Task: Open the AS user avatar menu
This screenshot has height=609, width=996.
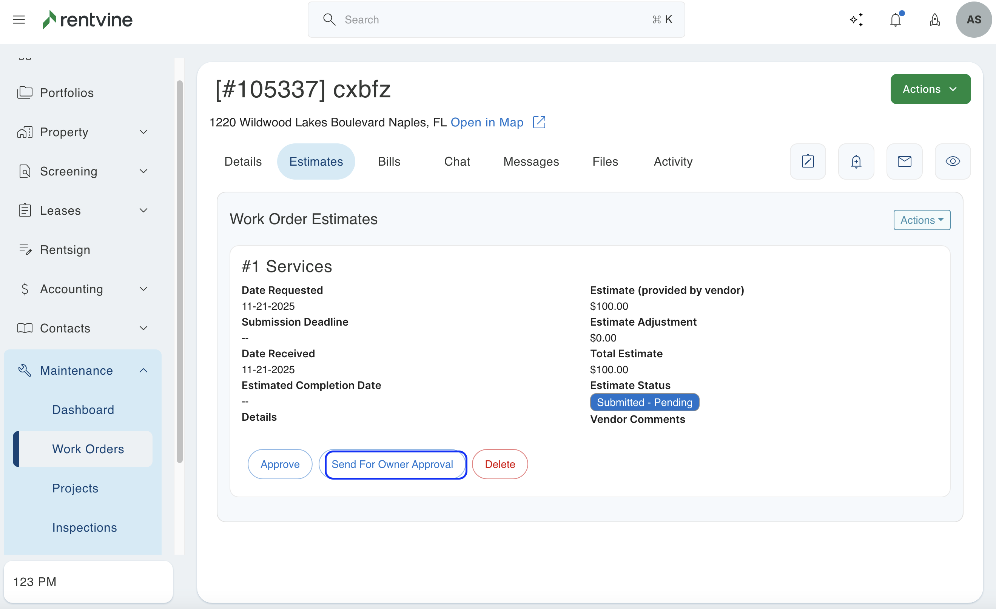Action: tap(973, 19)
